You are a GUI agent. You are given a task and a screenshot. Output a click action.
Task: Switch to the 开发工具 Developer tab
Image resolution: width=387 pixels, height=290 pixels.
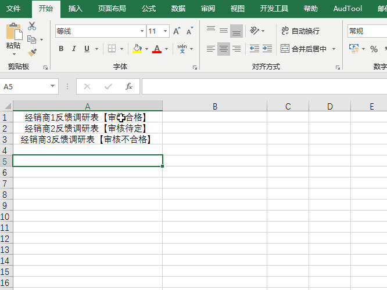(x=274, y=9)
